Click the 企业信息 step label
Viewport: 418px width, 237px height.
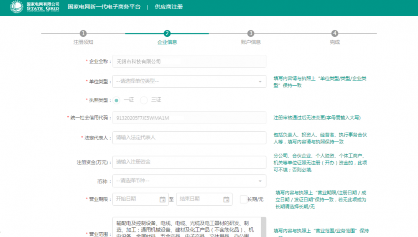167,42
